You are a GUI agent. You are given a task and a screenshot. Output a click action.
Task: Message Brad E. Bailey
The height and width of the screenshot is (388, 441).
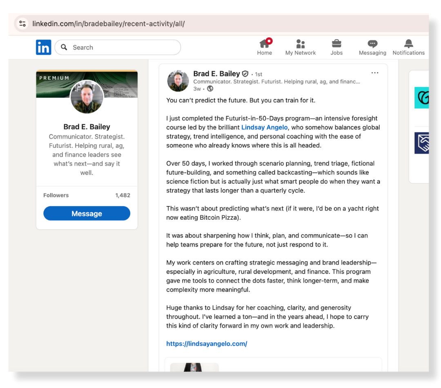(87, 213)
